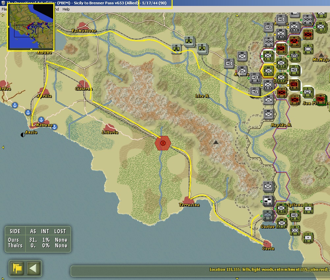Screen dimensions: 330x280
Task: Click the Littoria city label
Action: pos(110,132)
